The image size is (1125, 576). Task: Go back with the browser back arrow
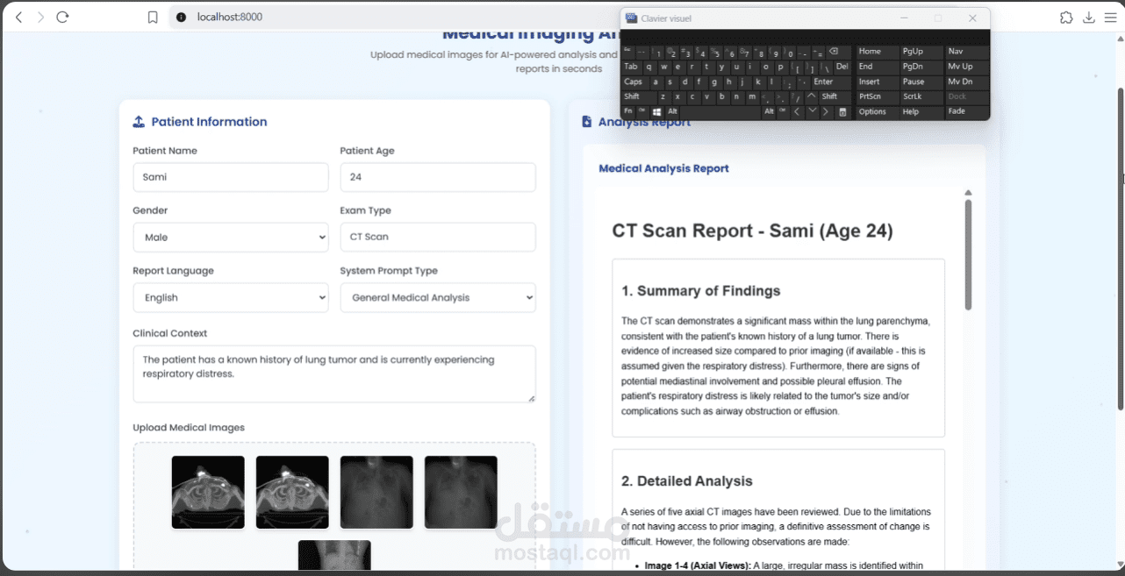19,18
